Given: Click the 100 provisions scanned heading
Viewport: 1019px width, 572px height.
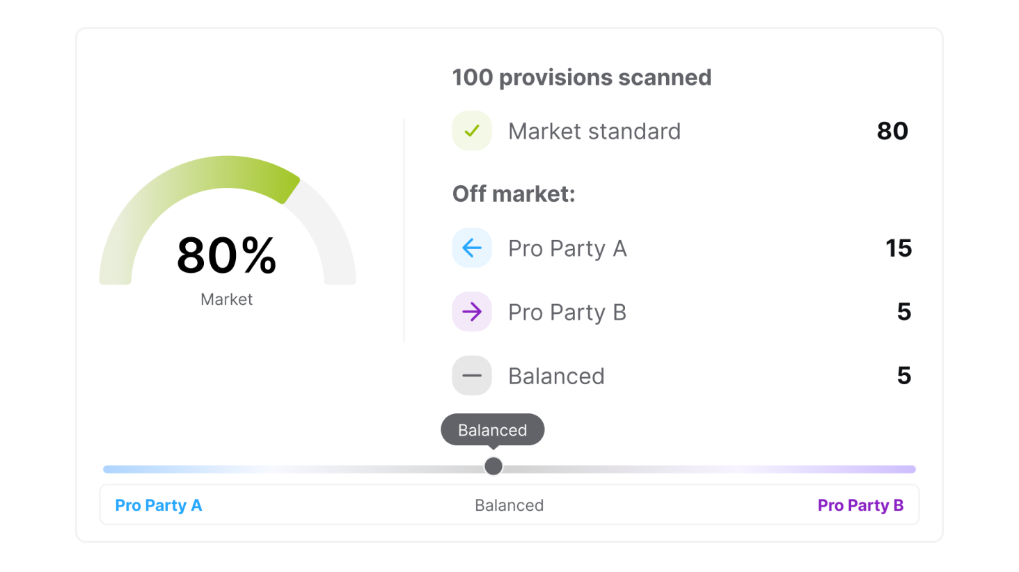Looking at the screenshot, I should [x=582, y=77].
